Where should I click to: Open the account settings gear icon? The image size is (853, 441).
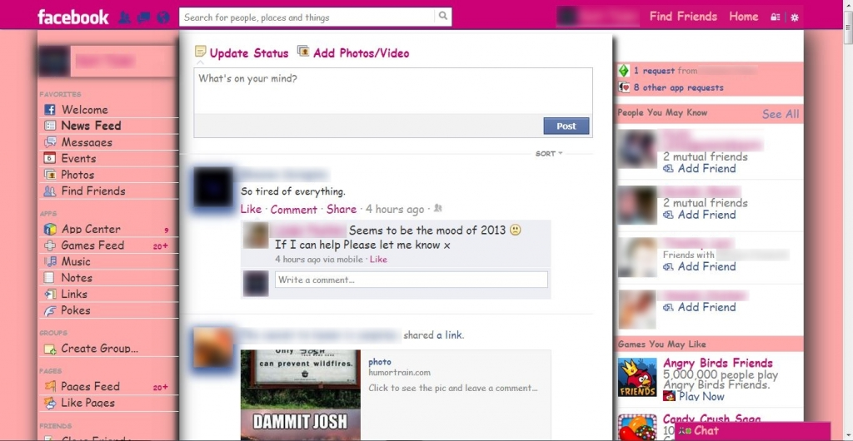794,17
